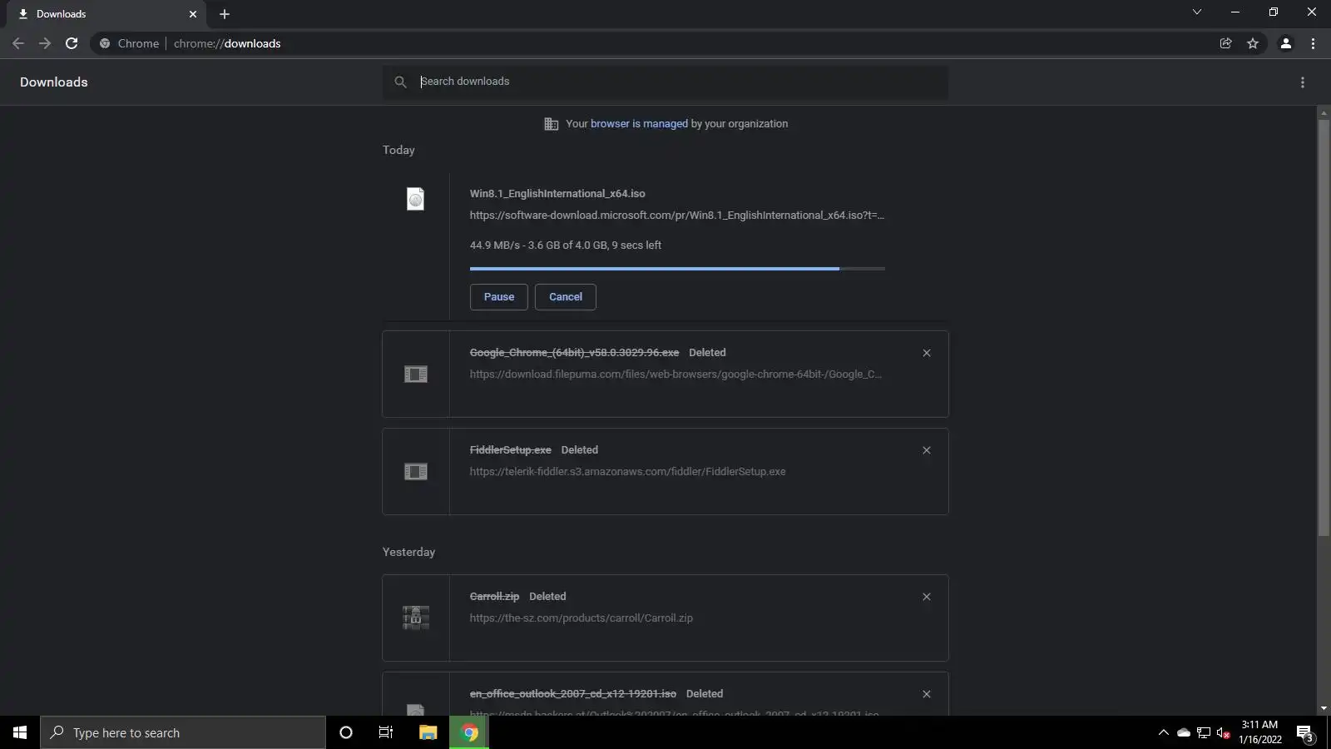Open the Windows Start menu

pyautogui.click(x=20, y=732)
